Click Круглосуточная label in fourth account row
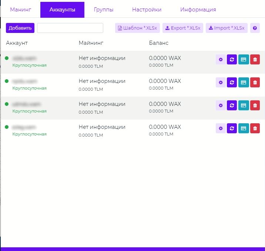The image size is (265, 251). (x=29, y=134)
